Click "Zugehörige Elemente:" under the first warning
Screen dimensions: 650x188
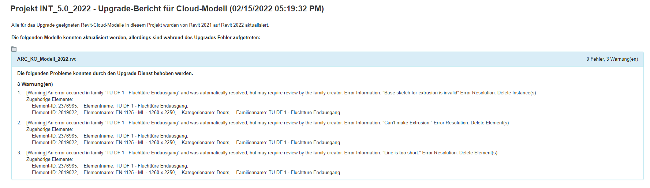pos(49,99)
